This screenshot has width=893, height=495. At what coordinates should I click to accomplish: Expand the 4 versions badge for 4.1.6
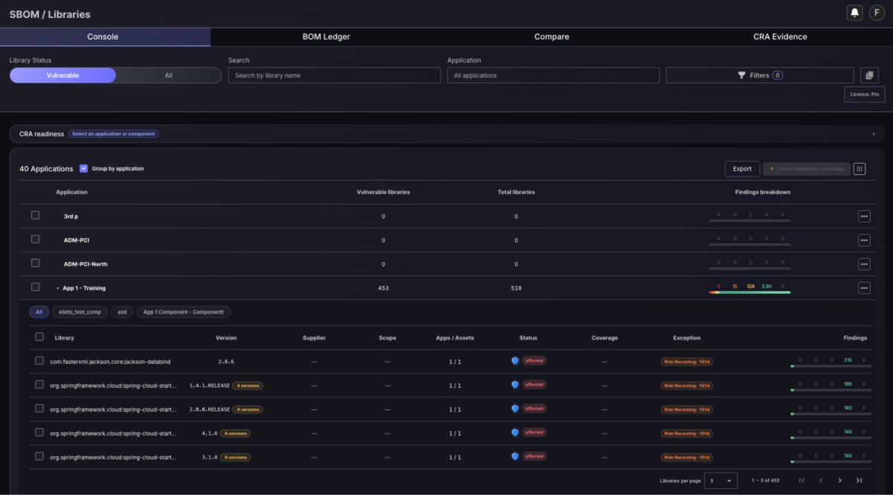(235, 433)
